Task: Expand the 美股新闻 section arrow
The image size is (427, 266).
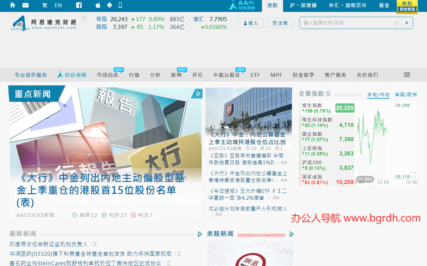Action: (x=291, y=234)
